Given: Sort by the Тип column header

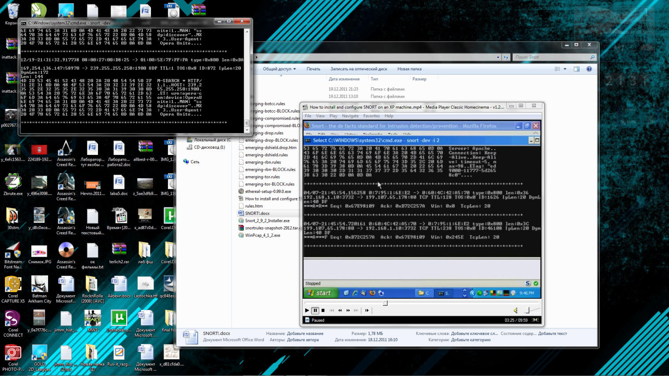Looking at the screenshot, I should [374, 79].
